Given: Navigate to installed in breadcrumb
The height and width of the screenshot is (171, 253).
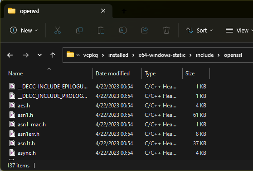Looking at the screenshot, I should 118,55.
